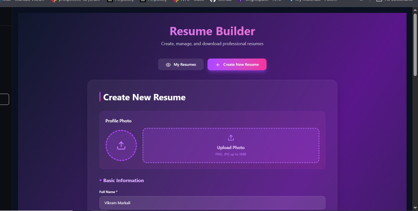Click the 'Basic Information' section heading

(x=123, y=180)
